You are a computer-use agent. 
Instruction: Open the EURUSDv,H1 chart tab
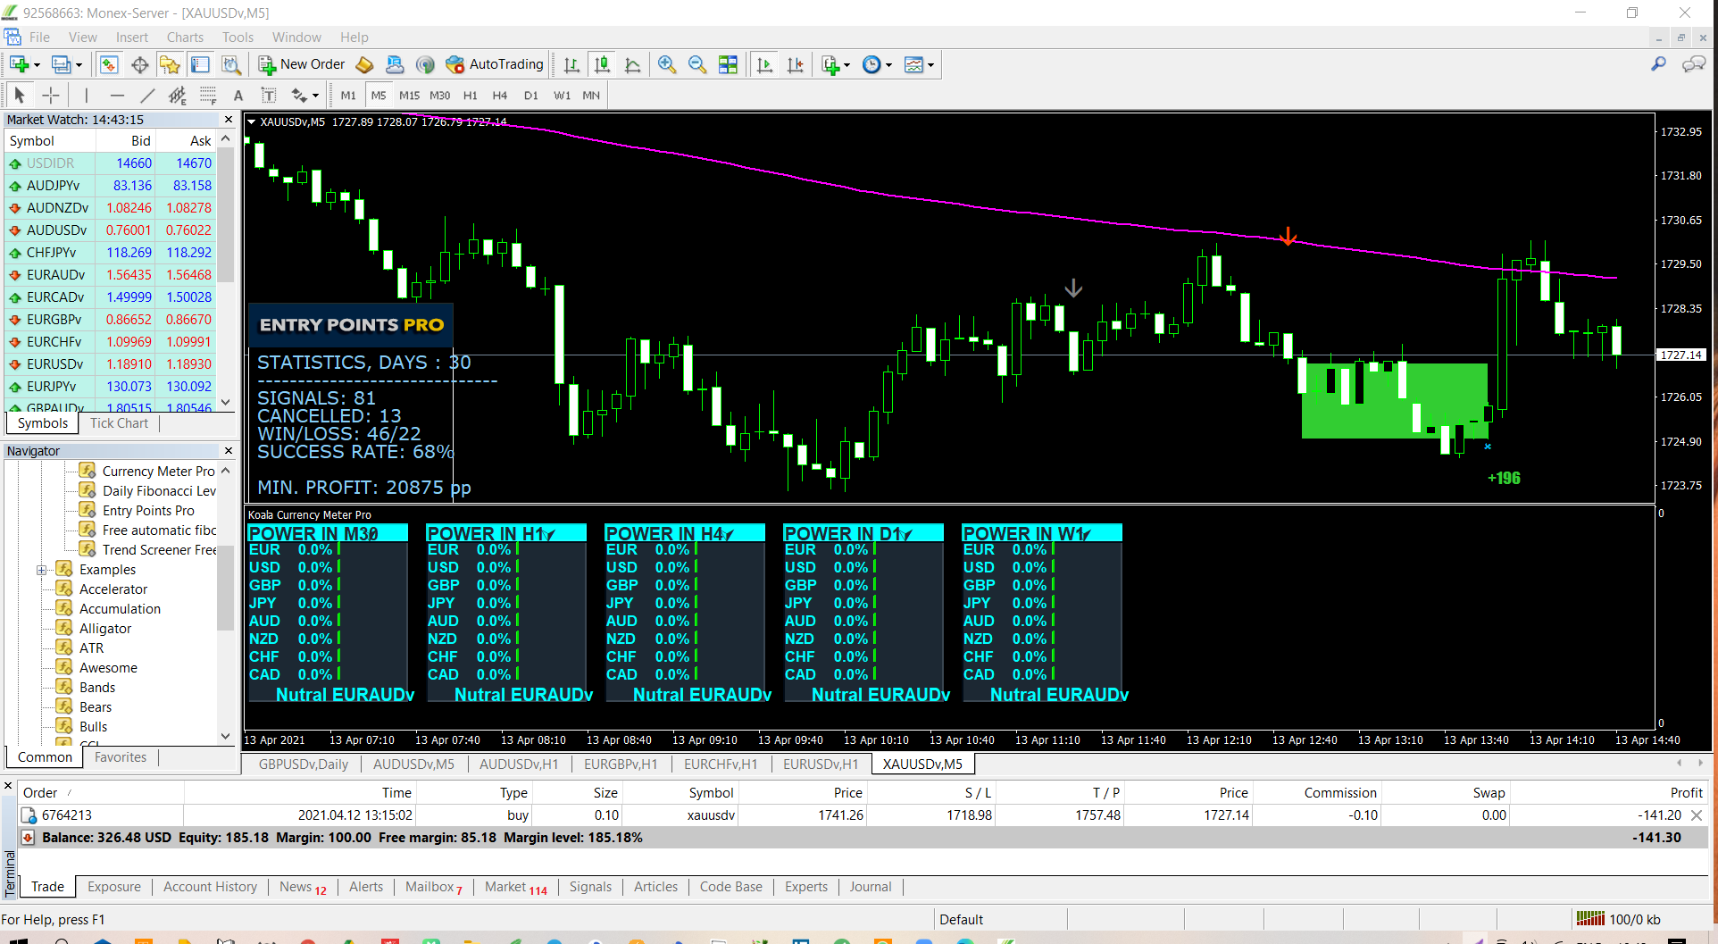point(820,764)
